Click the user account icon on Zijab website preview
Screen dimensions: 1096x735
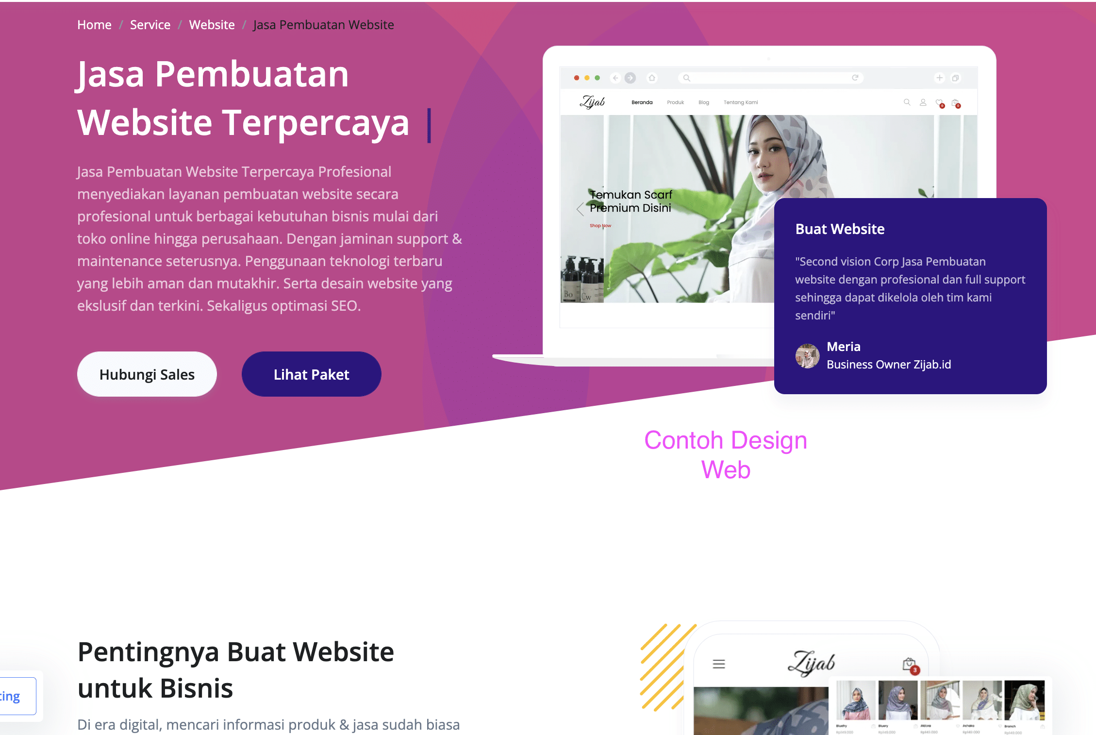[922, 102]
